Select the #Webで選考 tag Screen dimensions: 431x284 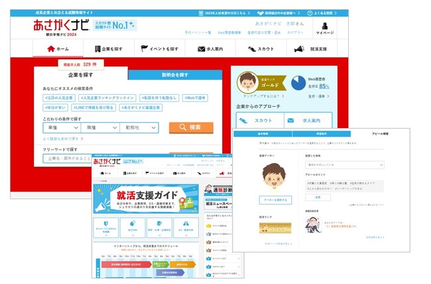pyautogui.click(x=195, y=98)
